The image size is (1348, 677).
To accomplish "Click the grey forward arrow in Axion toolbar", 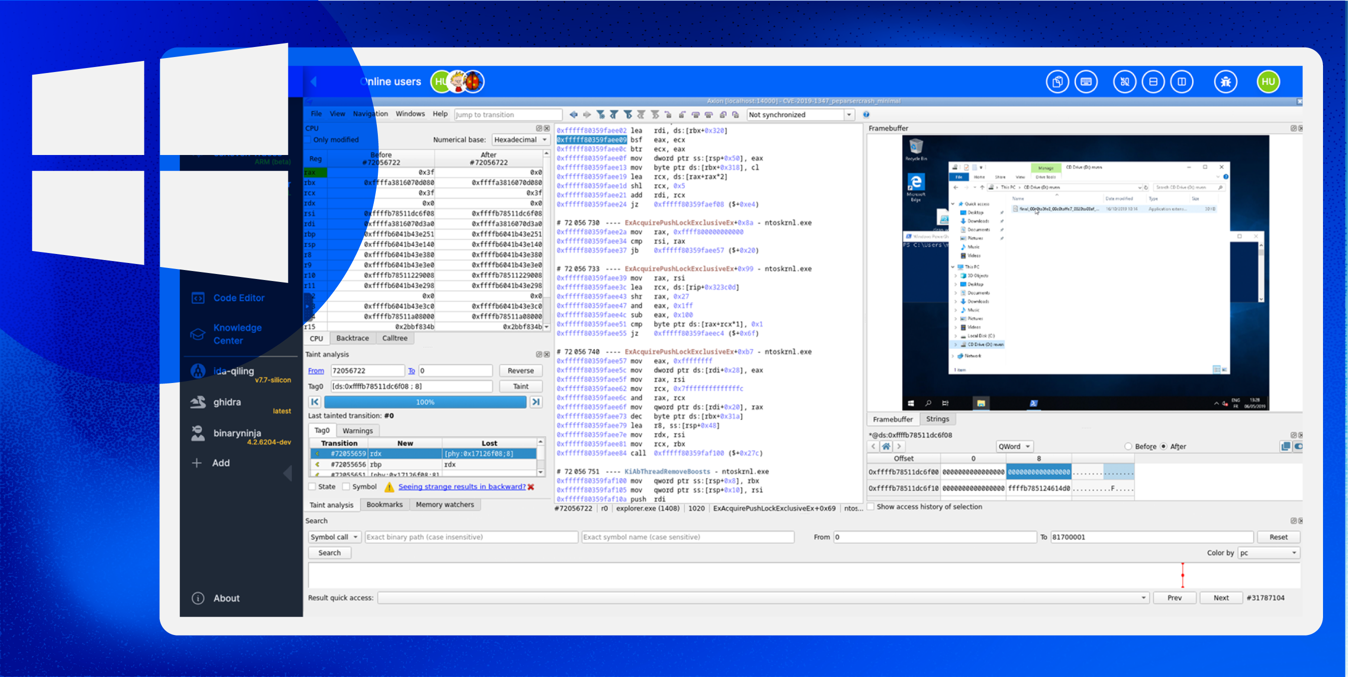I will pos(587,114).
